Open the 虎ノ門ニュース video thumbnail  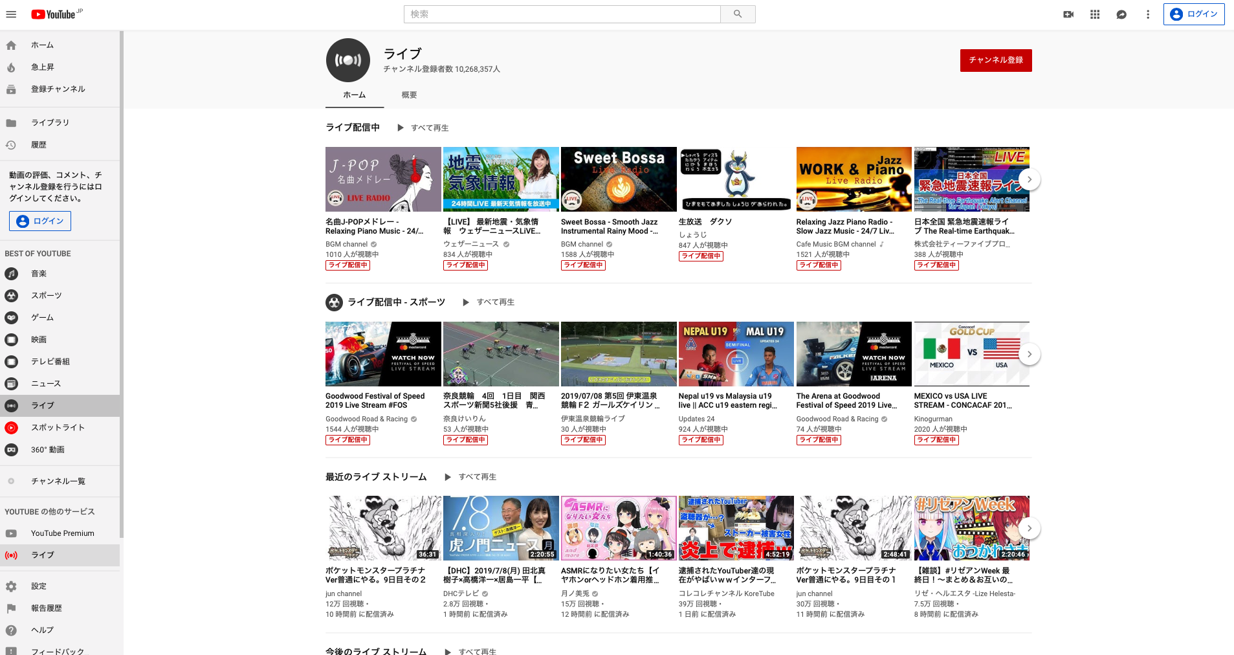pos(501,528)
